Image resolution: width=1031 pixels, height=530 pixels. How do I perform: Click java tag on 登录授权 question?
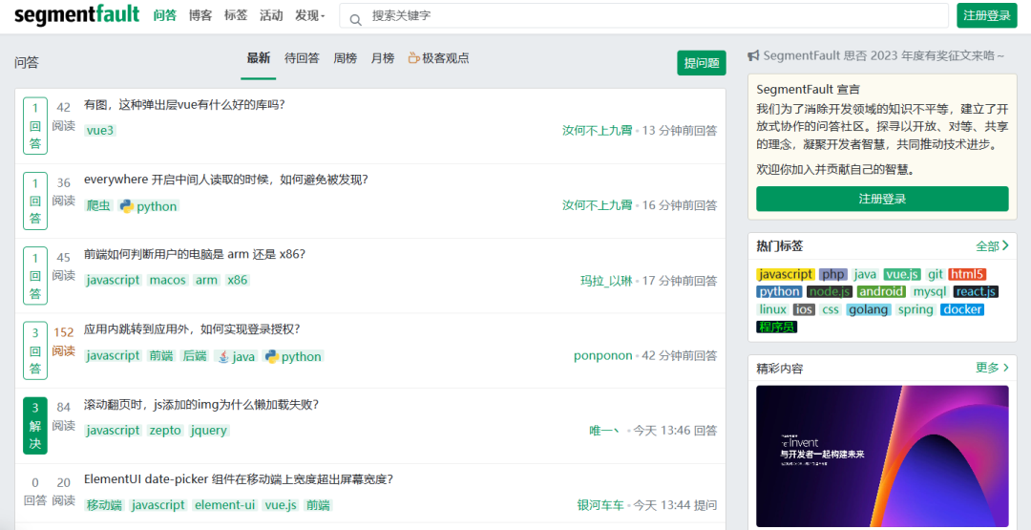(236, 356)
